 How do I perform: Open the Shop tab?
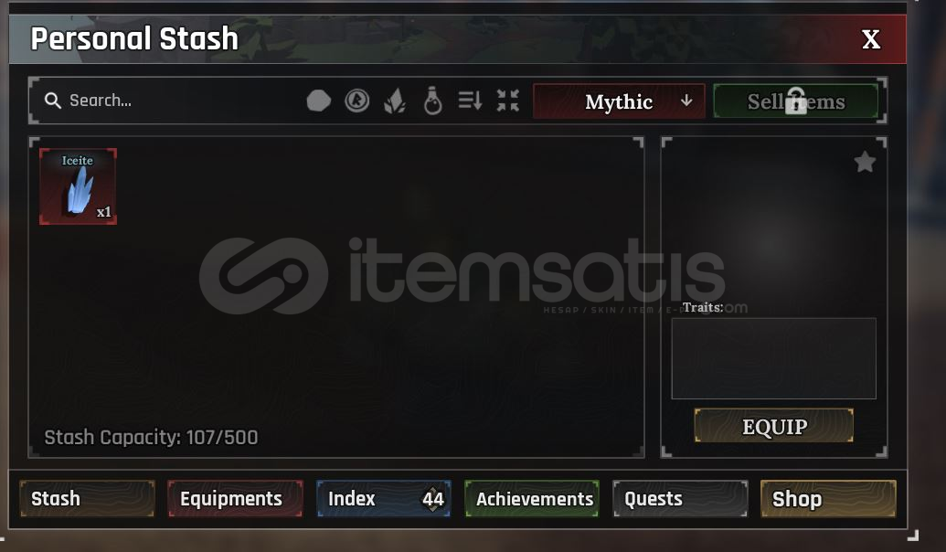click(828, 499)
